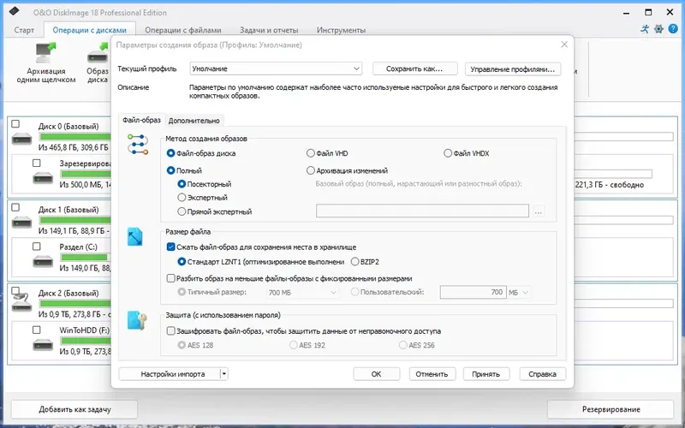The height and width of the screenshot is (428, 685).
Task: Check the Раздел (C:) checkbox
Action: pos(36,247)
